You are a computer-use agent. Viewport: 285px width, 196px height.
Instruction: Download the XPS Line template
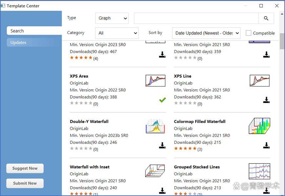266,100
